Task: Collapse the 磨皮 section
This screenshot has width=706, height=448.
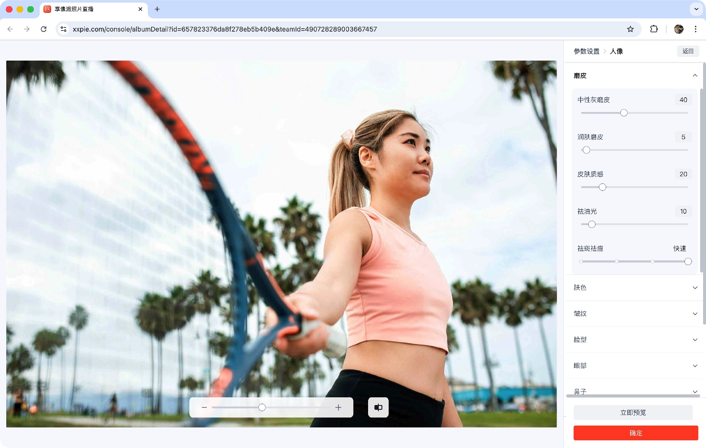Action: 695,76
